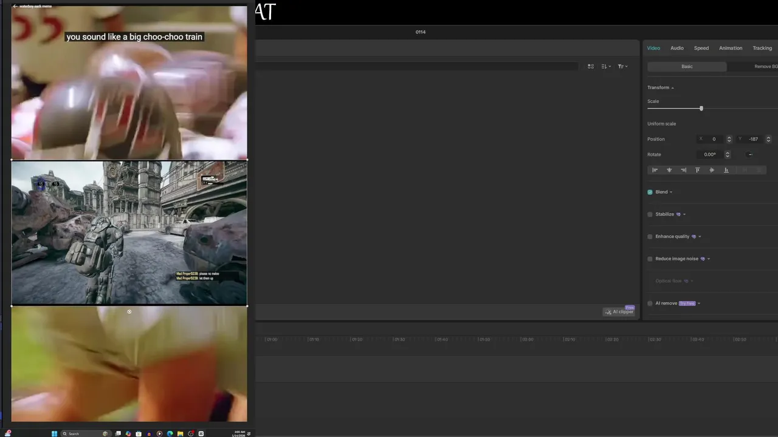Click the taskbar clock and date
This screenshot has width=778, height=437.
point(238,433)
